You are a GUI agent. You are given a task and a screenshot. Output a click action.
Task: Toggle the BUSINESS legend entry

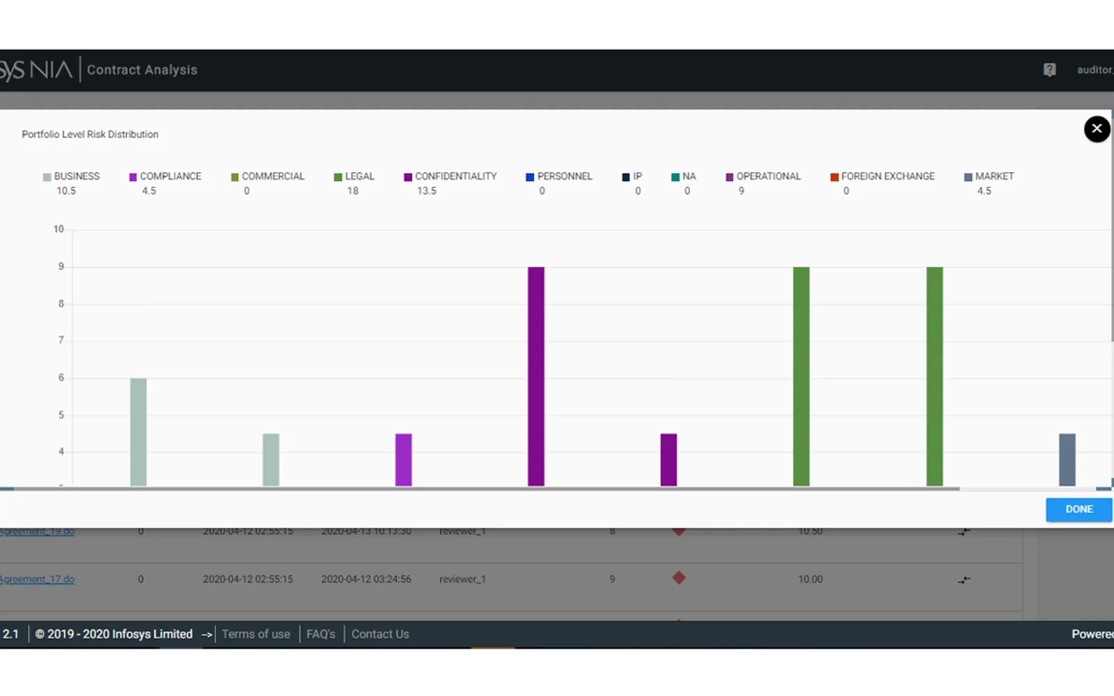(71, 177)
